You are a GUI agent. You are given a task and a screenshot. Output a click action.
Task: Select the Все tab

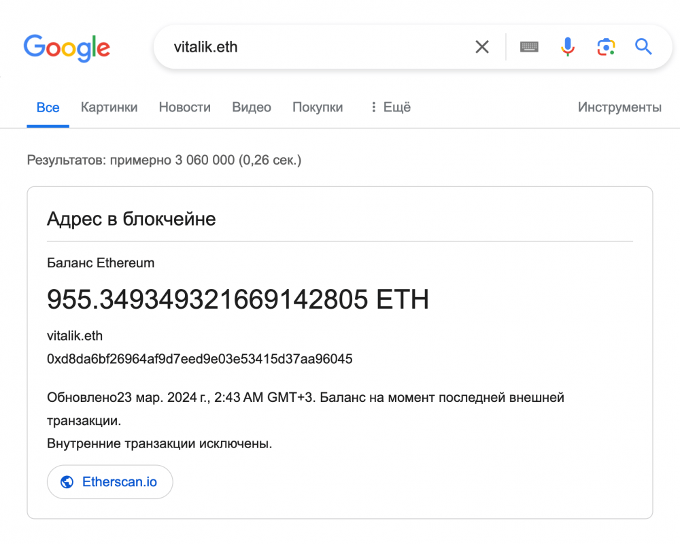[x=48, y=107]
